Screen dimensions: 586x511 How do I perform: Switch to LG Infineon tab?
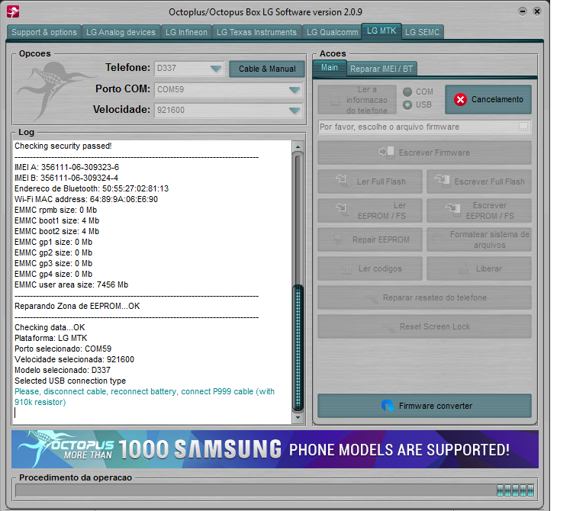[186, 32]
